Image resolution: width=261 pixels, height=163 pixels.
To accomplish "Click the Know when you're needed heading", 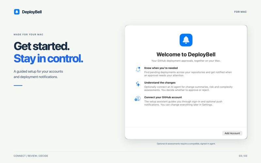I will point(161,68).
